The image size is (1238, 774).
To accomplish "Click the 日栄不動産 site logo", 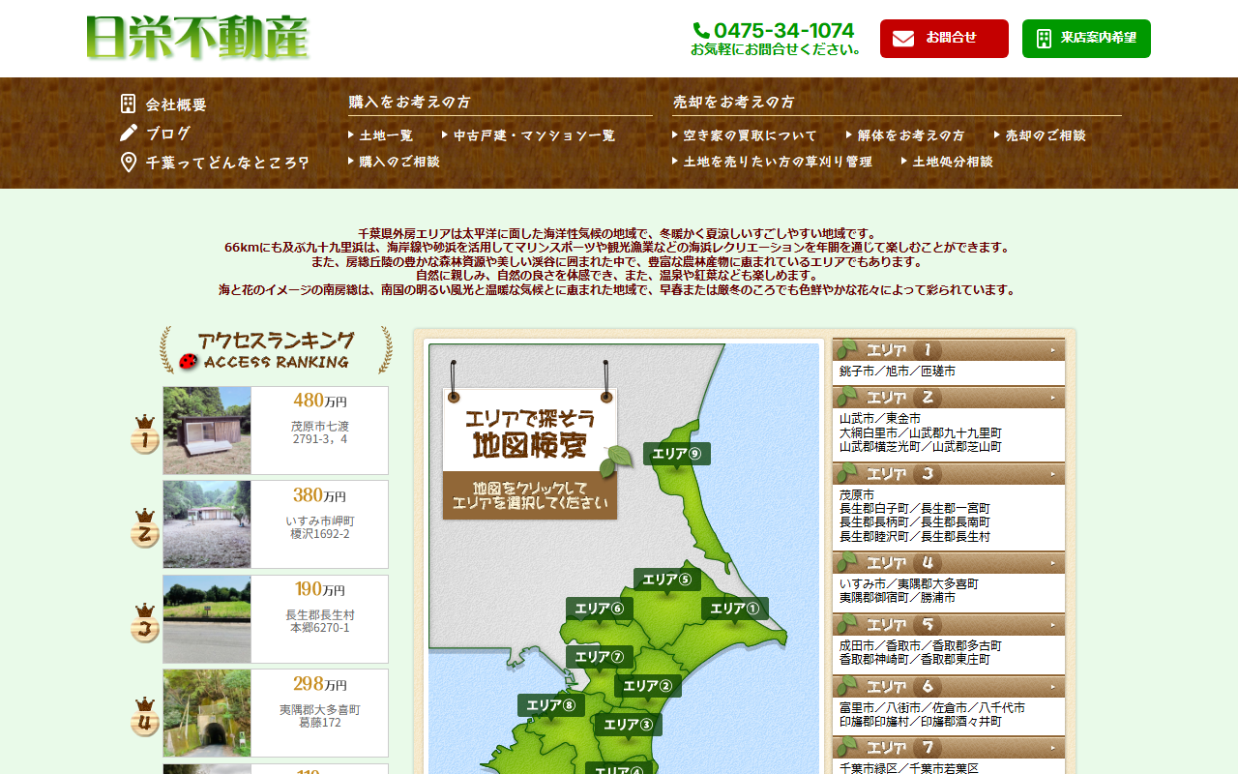I will (x=197, y=39).
